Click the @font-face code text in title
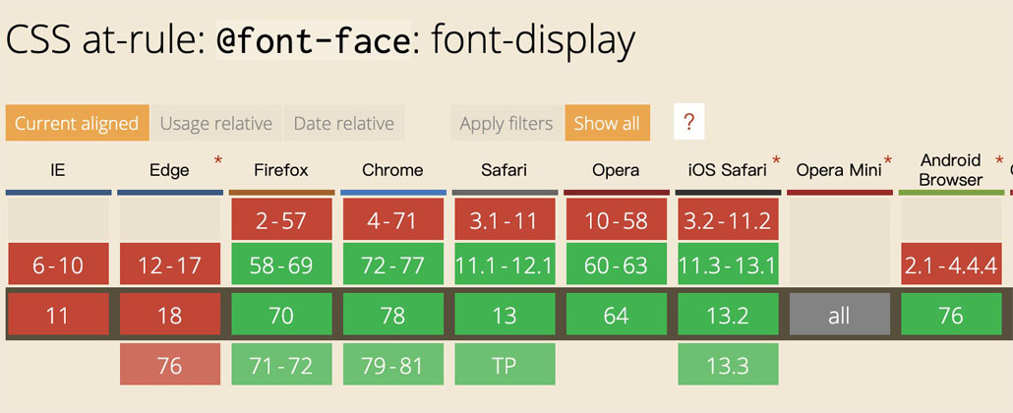Screen dimensions: 1013x413 point(314,40)
